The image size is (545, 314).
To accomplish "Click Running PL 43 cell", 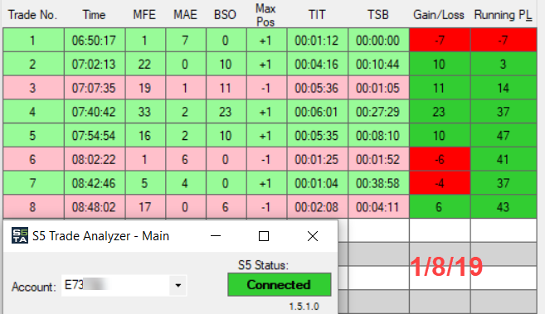I will pos(504,207).
